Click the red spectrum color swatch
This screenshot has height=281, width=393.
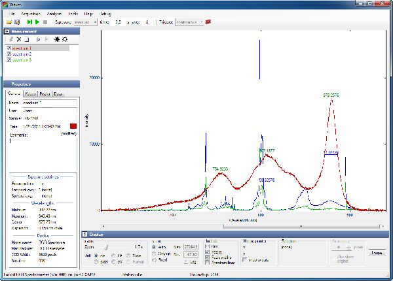[x=73, y=125]
